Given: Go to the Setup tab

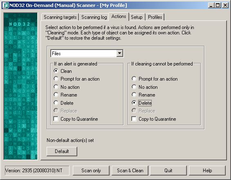Looking at the screenshot, I should (137, 17).
